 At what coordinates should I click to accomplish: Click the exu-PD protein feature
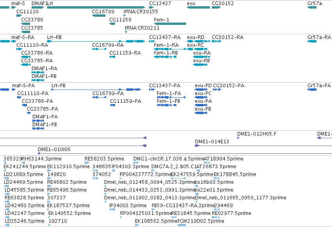click(201, 90)
